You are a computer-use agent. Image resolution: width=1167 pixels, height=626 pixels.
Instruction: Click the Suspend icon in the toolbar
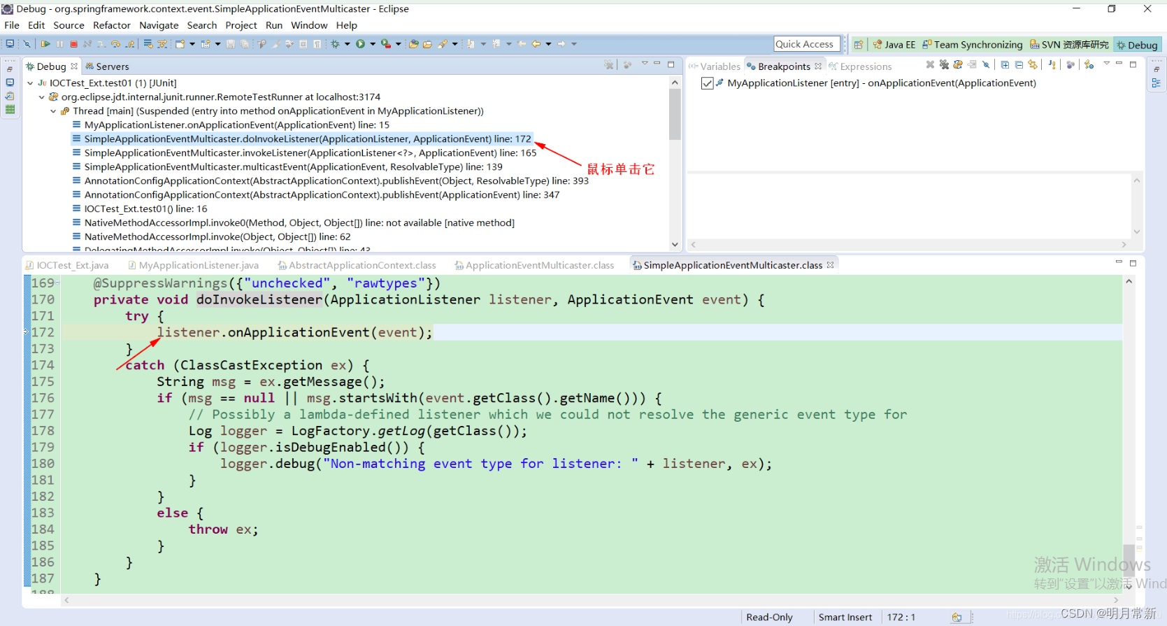(59, 44)
